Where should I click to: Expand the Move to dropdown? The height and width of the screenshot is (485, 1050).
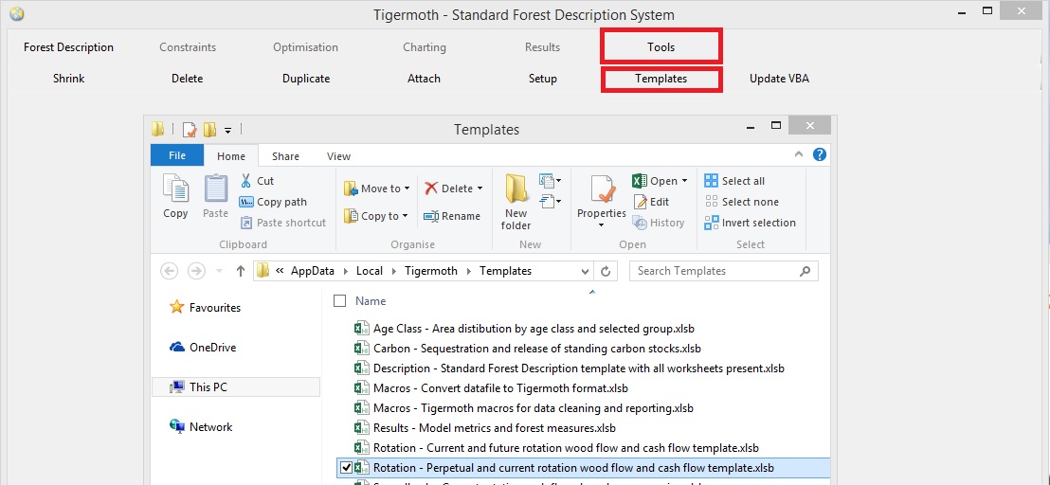tap(407, 189)
